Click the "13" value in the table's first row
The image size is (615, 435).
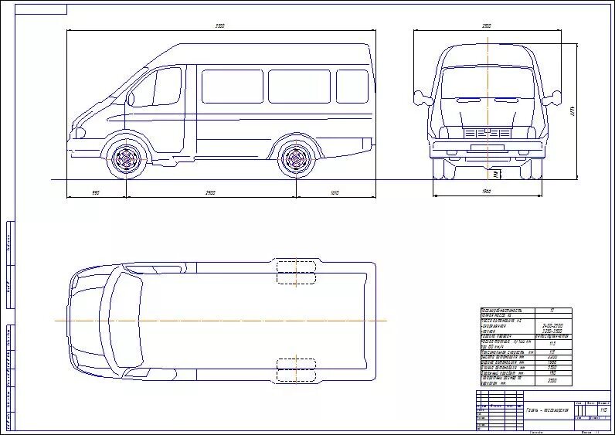point(552,311)
